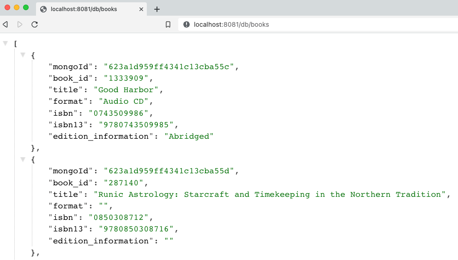Viewport: 458px width, 260px height.
Task: Click book_id value "287140"
Action: click(124, 183)
